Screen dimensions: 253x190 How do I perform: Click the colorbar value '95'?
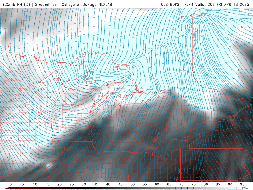click(242, 184)
